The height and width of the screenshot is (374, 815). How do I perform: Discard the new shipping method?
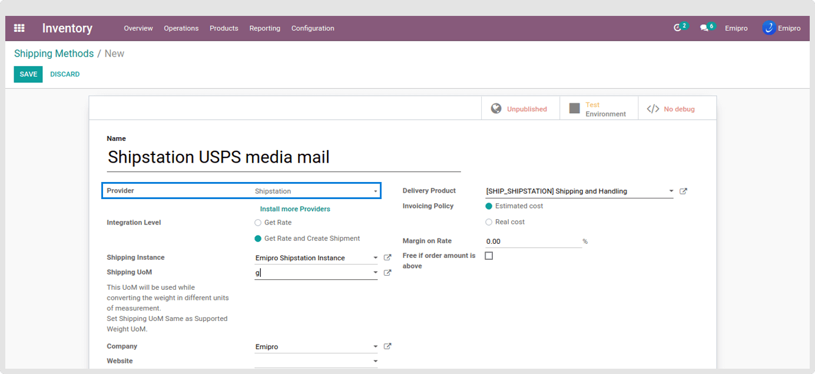(x=65, y=74)
